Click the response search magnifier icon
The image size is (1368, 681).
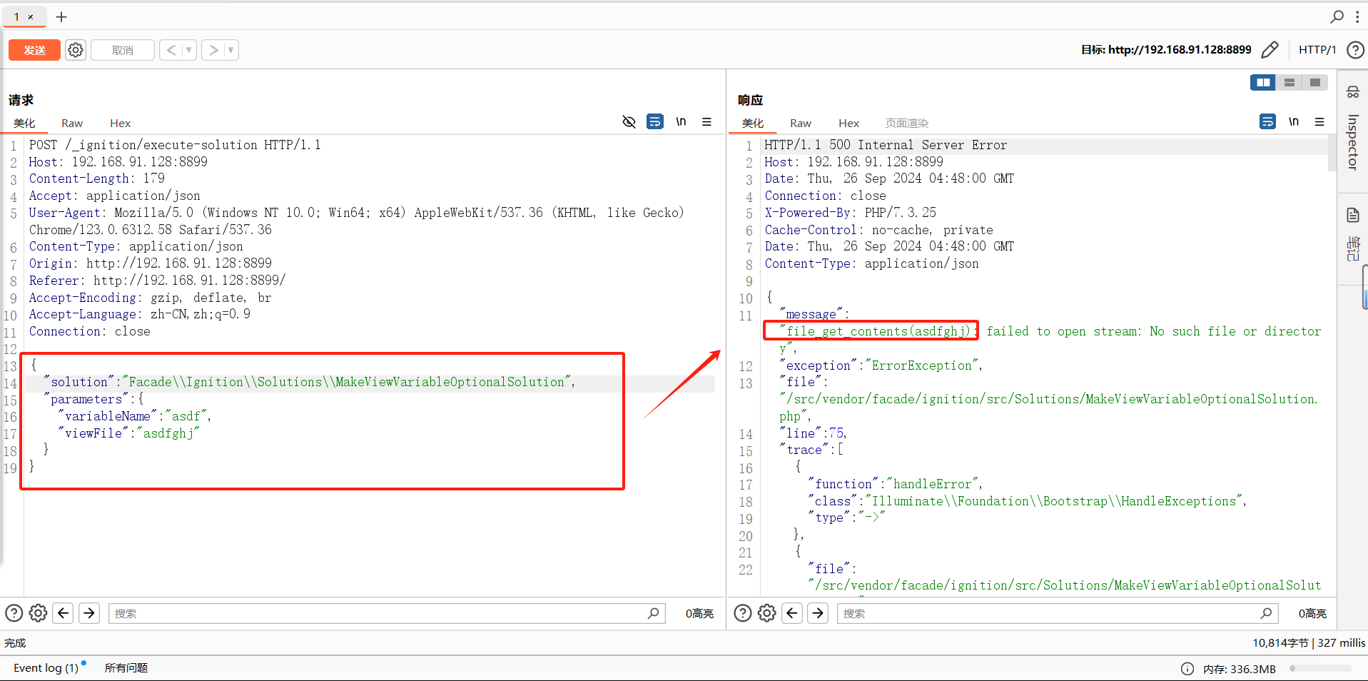pyautogui.click(x=1266, y=613)
